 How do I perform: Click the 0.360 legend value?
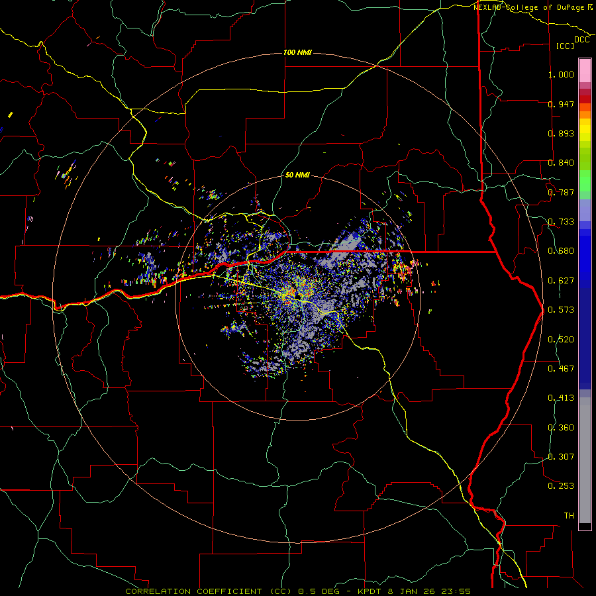coord(561,428)
